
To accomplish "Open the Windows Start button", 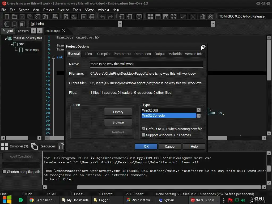I will click(7, 200).
